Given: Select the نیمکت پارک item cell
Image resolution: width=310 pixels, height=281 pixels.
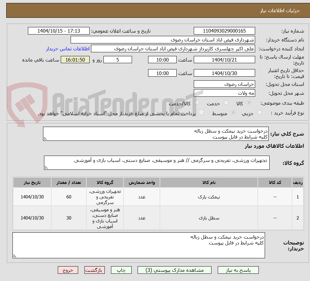Looking at the screenshot, I should point(209,197).
